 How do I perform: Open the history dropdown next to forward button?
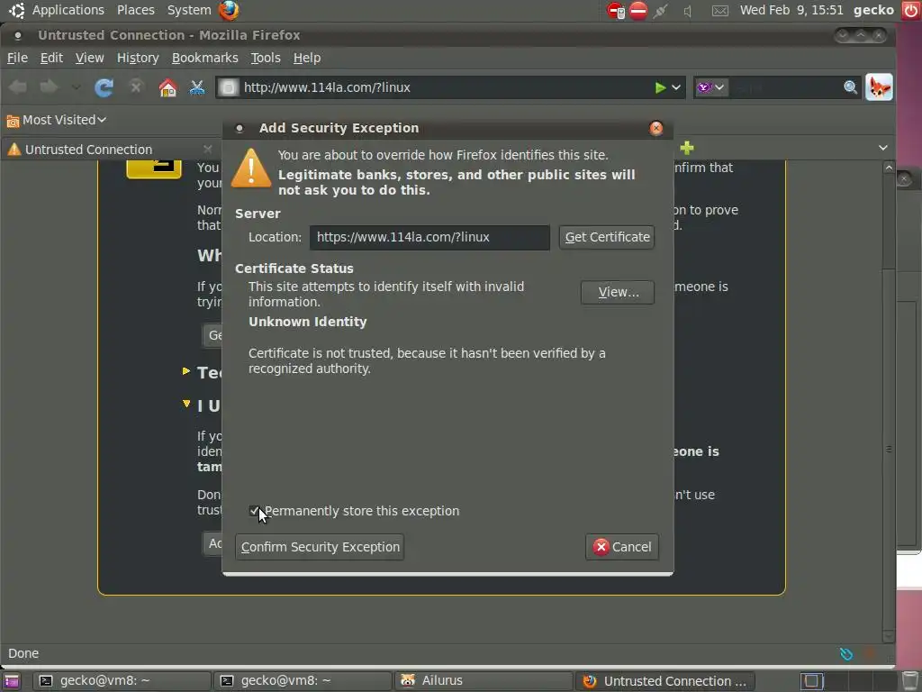[76, 87]
